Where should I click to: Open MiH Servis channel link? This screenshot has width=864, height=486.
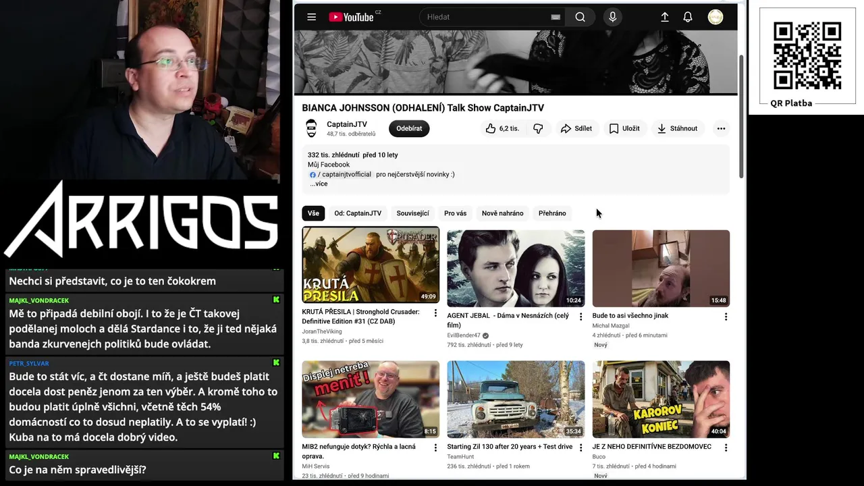[x=316, y=466]
